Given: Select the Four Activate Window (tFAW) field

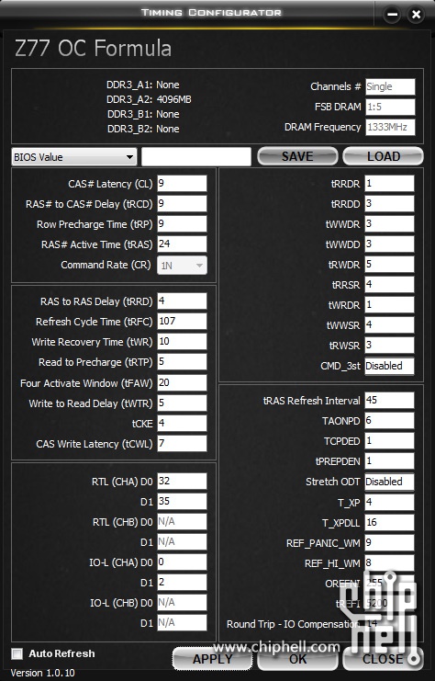Looking at the screenshot, I should 182,382.
